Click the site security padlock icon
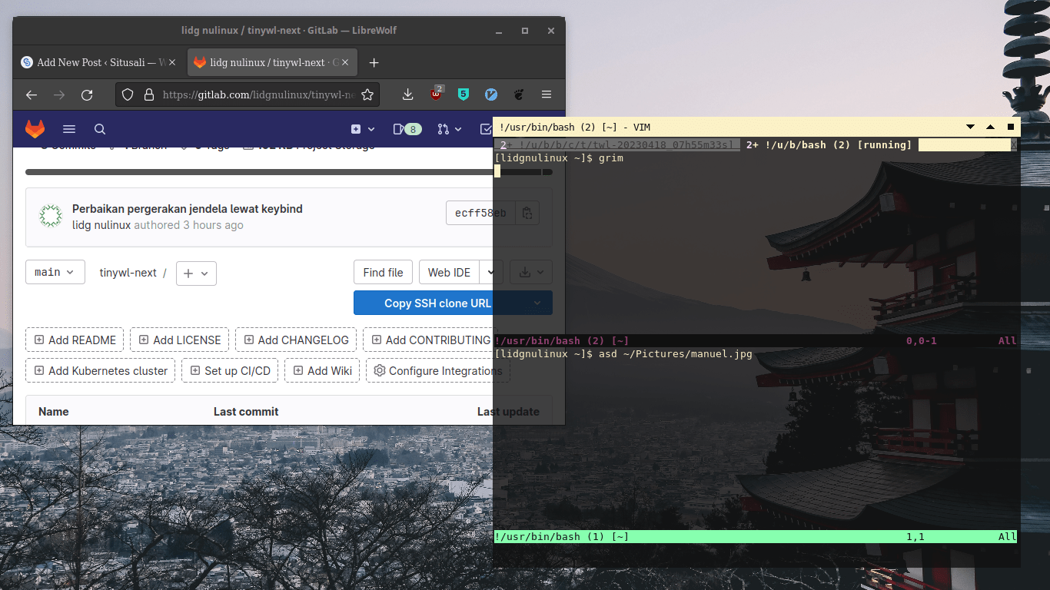The height and width of the screenshot is (590, 1050). click(x=149, y=94)
